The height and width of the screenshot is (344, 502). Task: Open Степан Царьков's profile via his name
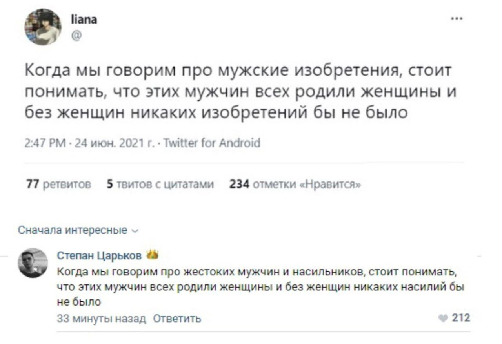point(100,256)
